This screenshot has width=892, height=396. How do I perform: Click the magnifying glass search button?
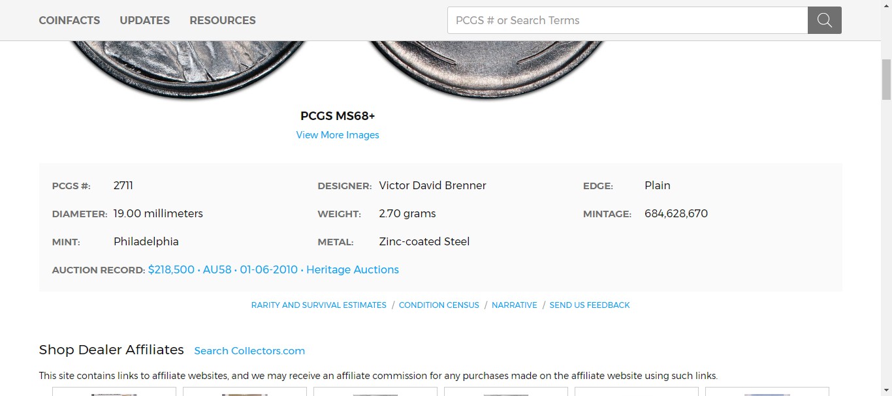pos(824,20)
